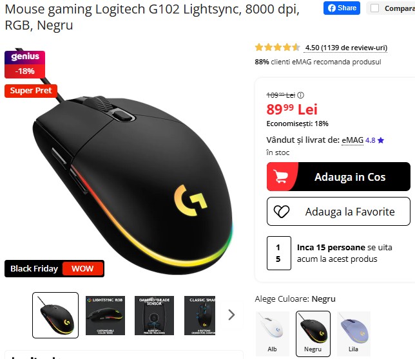Click the Facebook Share button

tap(342, 8)
